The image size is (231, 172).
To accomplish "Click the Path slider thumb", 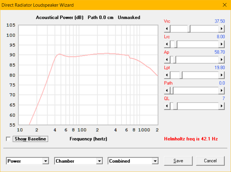I will pos(172,91).
